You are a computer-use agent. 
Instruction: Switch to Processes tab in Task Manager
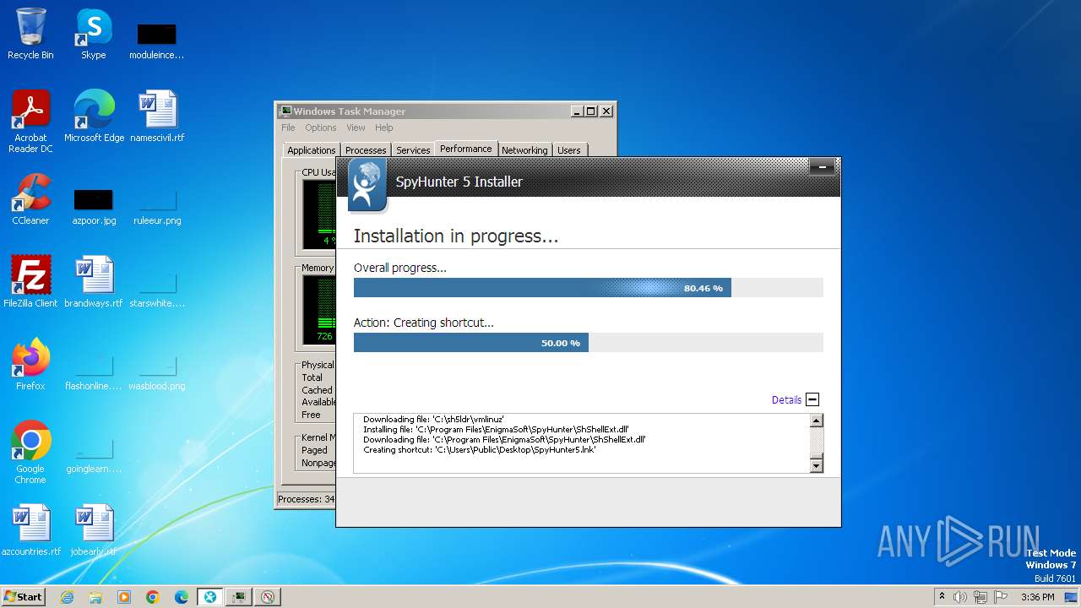click(366, 150)
